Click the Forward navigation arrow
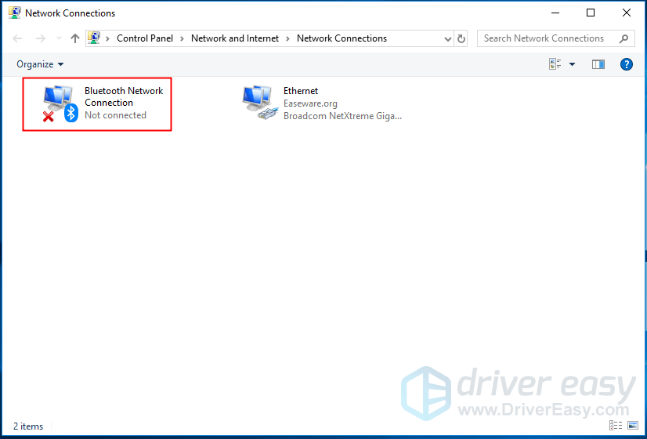The height and width of the screenshot is (439, 647). pos(41,38)
